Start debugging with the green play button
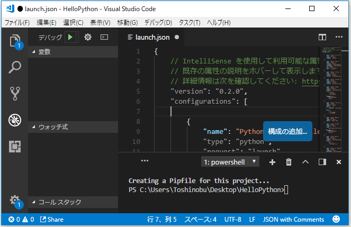The height and width of the screenshot is (227, 351). 70,37
